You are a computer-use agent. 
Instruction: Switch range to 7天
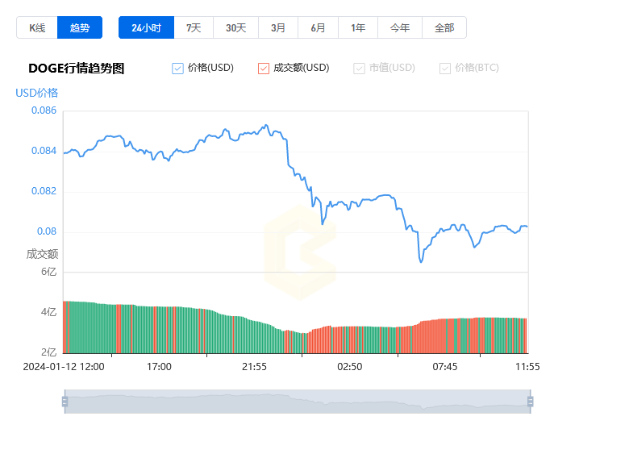pos(194,27)
